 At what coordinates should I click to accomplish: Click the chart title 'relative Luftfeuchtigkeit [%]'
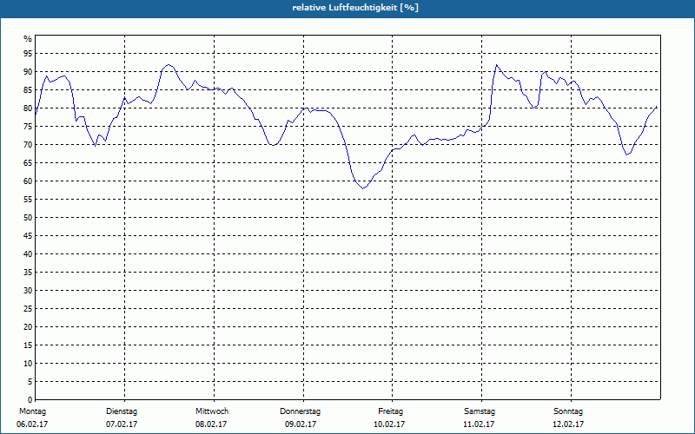[x=355, y=8]
